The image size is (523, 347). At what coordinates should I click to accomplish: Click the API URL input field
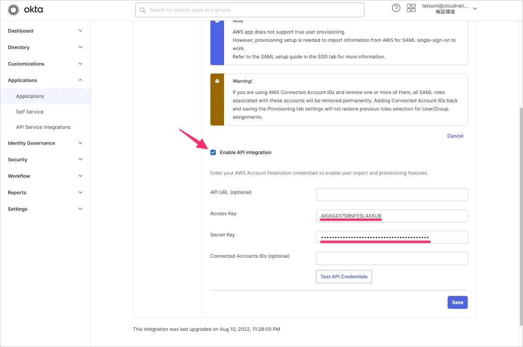[x=392, y=195]
